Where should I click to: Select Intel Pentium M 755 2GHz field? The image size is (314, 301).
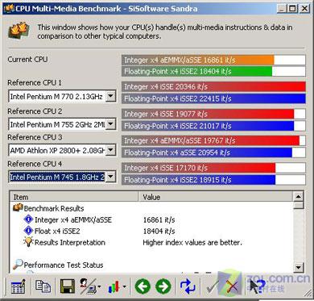click(62, 124)
